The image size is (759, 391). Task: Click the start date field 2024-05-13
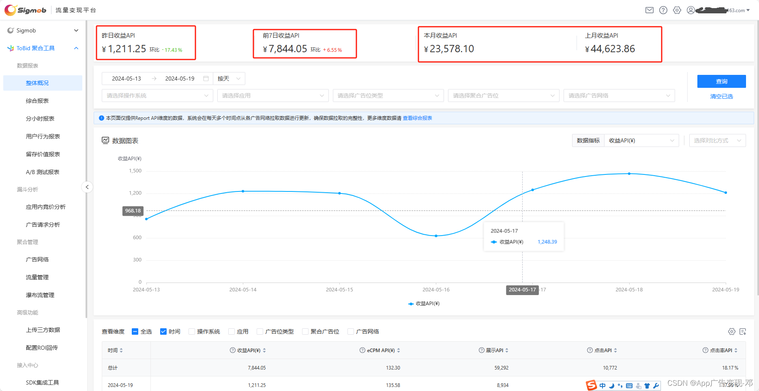pos(126,79)
